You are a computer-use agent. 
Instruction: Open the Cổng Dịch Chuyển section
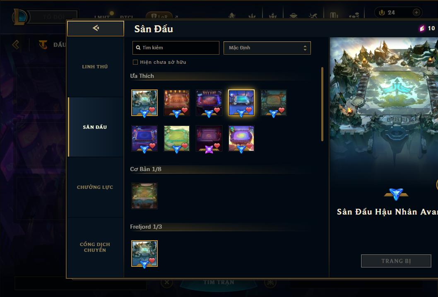point(95,247)
